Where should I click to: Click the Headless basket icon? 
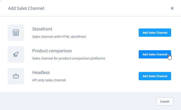[x=16, y=76]
